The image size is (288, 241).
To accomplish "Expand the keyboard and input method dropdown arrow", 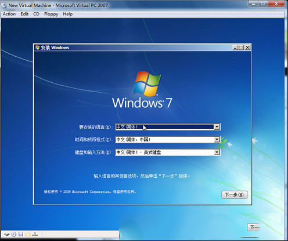I will pos(217,152).
